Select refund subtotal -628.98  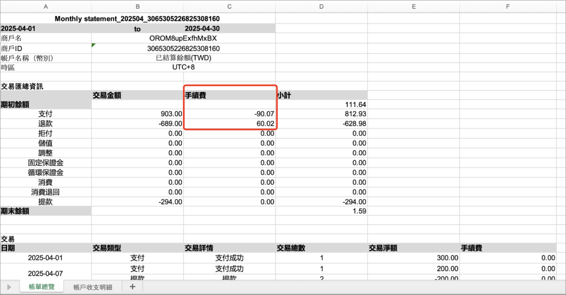(321, 124)
